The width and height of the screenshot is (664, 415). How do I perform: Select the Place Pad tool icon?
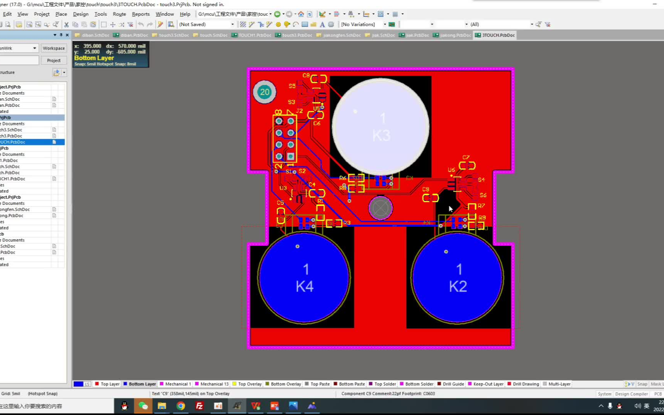[278, 24]
